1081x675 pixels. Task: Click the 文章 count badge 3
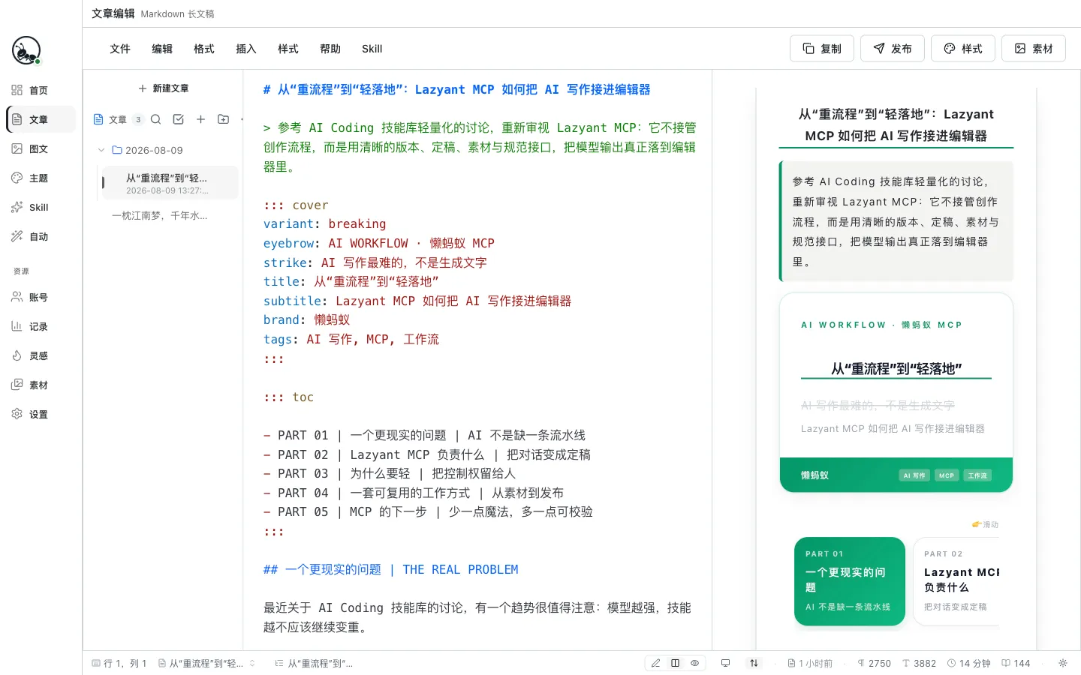pyautogui.click(x=138, y=119)
